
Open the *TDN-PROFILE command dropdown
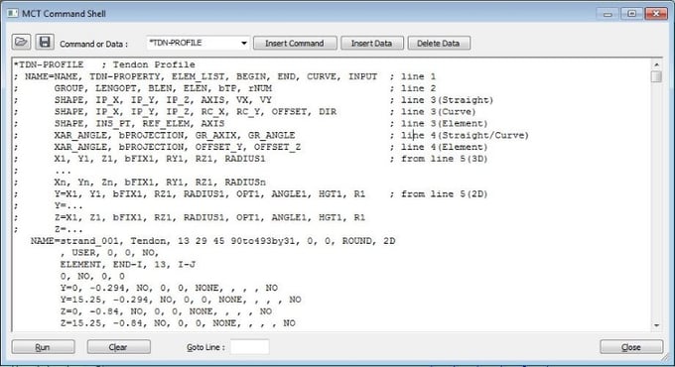coord(244,43)
